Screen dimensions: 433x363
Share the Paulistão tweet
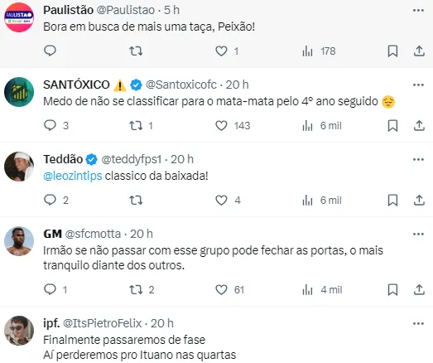[x=419, y=51]
